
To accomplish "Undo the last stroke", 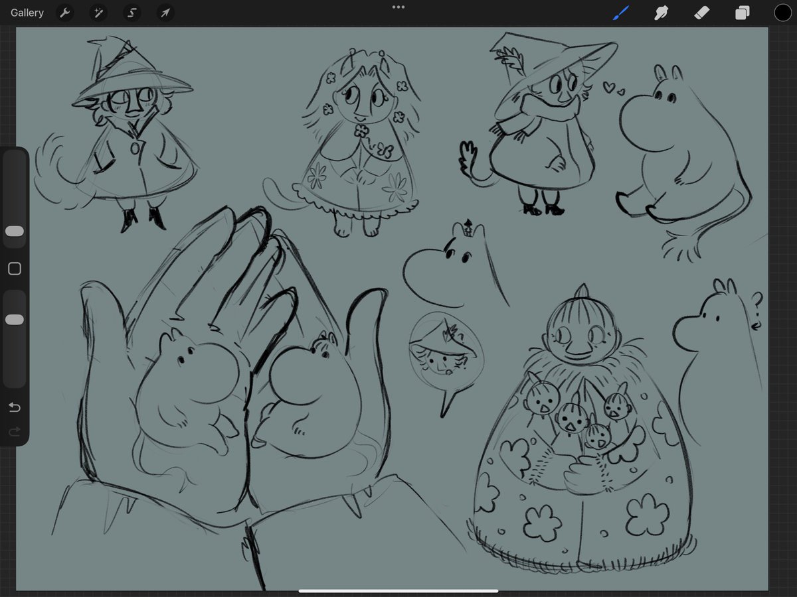I will click(14, 407).
